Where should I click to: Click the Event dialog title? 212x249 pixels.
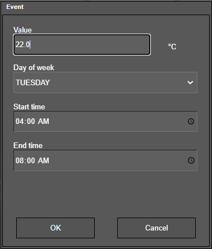coord(15,7)
